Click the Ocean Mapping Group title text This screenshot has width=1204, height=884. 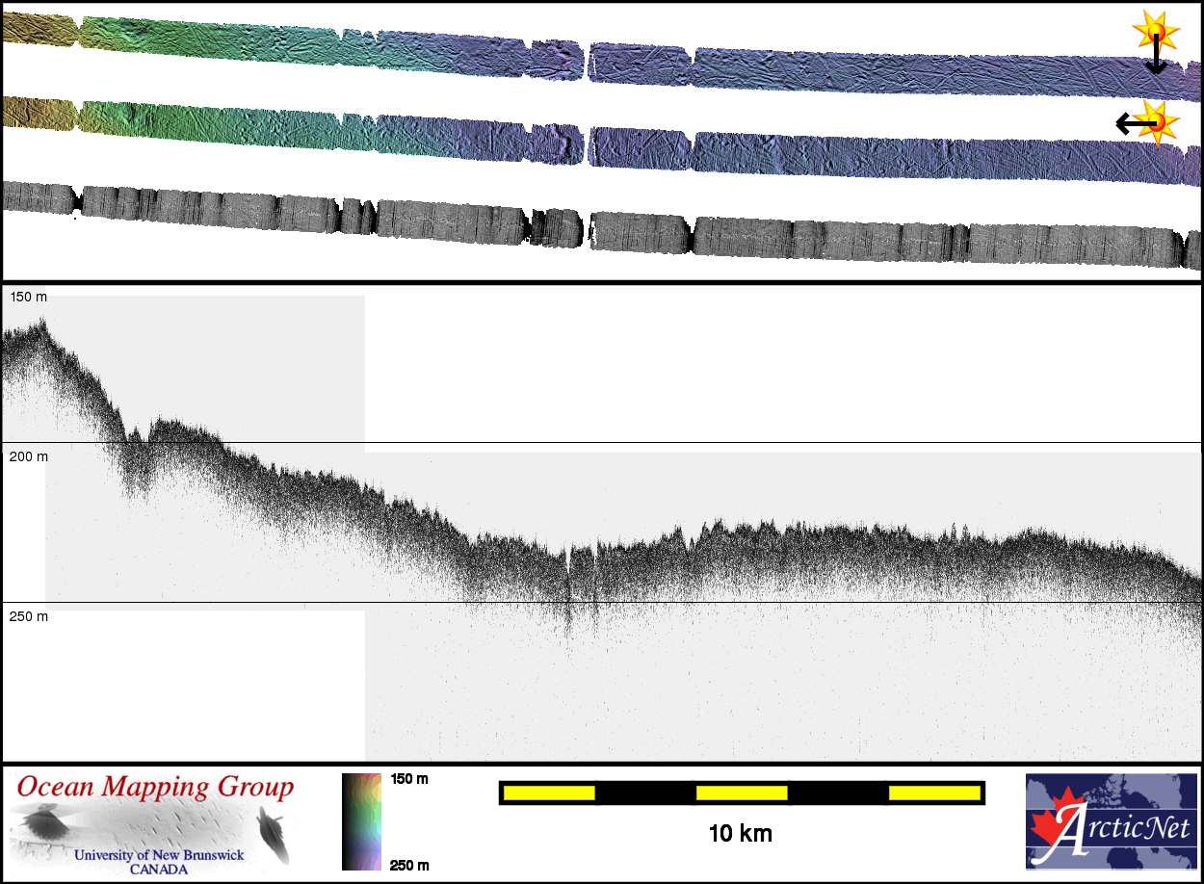coord(155,787)
